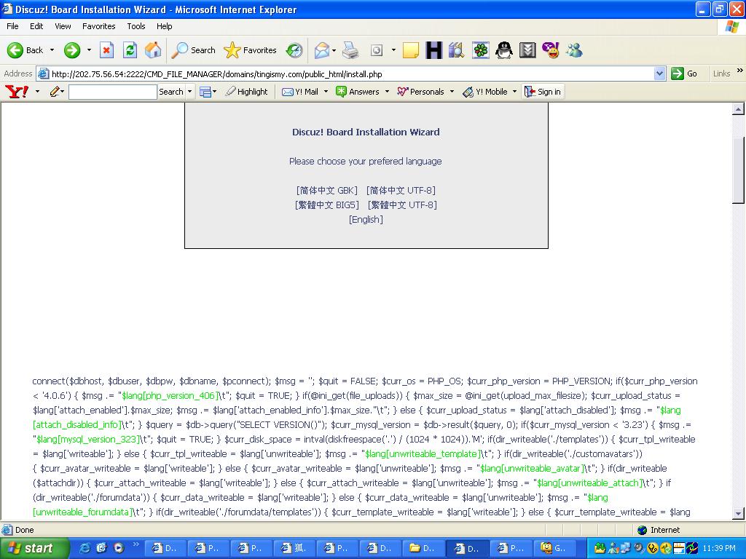Expand the Personals dropdown arrow
The height and width of the screenshot is (559, 746).
[x=452, y=91]
